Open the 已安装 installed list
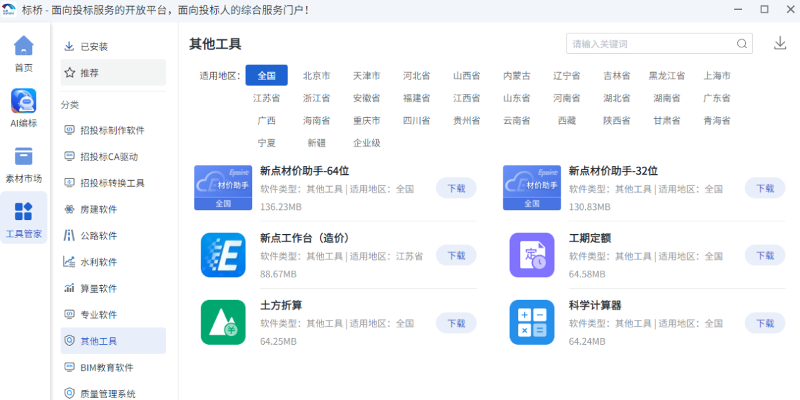The height and width of the screenshot is (400, 800). pos(94,47)
